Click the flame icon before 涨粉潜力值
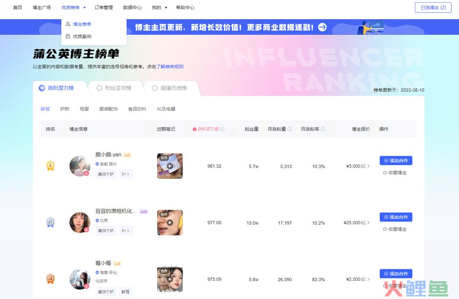Screen dimensions: 459x299 (x=194, y=129)
